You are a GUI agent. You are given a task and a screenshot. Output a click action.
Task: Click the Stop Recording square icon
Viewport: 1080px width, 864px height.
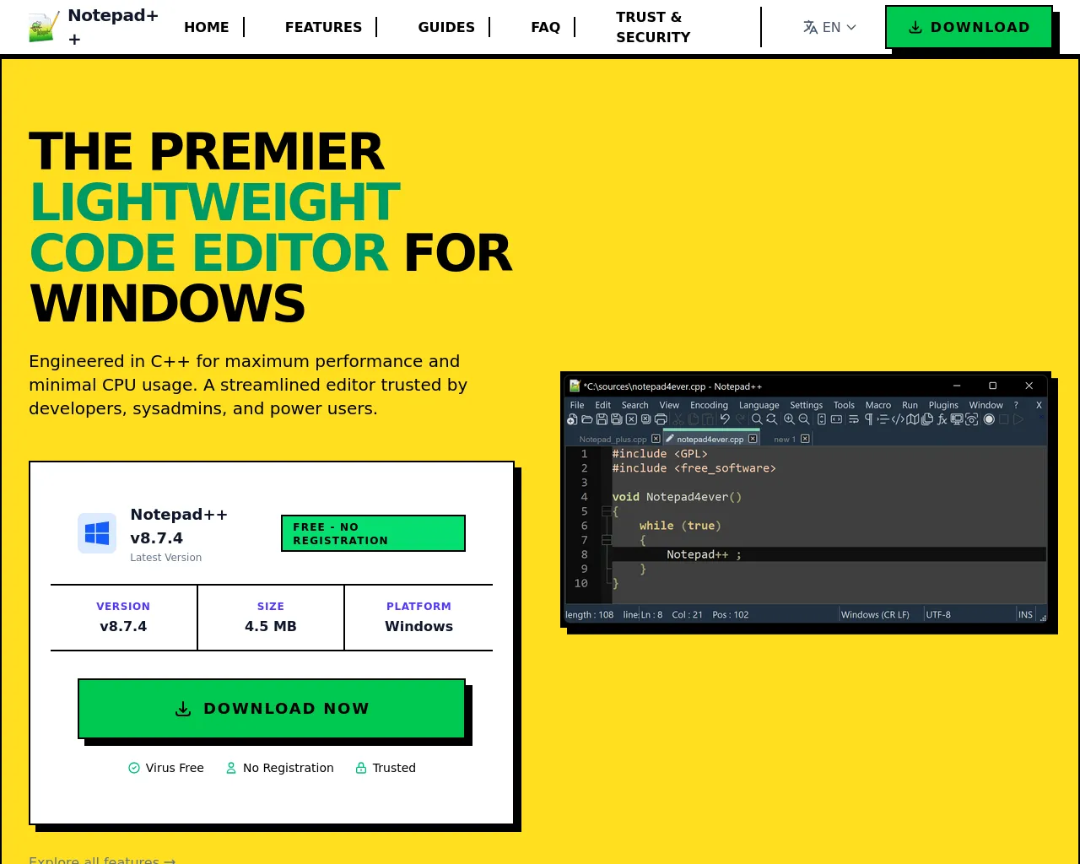(x=1004, y=419)
